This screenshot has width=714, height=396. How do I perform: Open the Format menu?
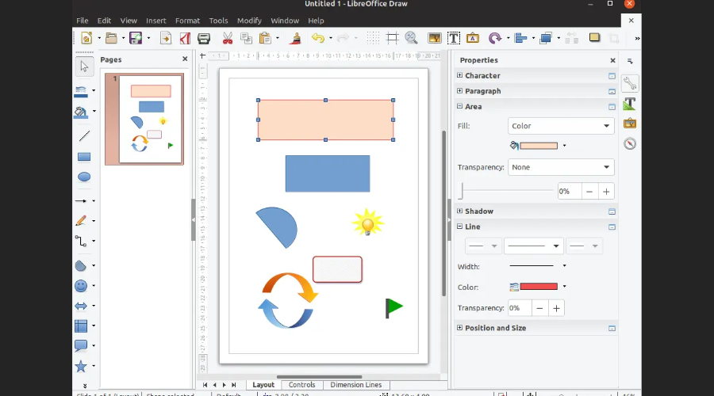187,21
